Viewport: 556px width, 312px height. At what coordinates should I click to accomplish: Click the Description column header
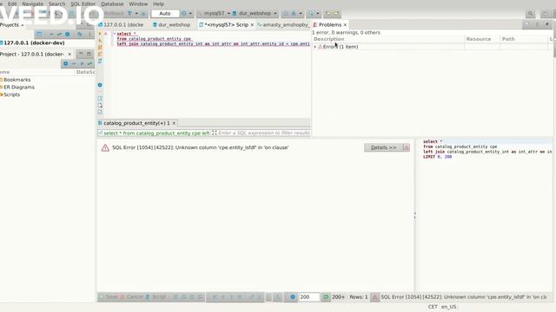tap(328, 39)
